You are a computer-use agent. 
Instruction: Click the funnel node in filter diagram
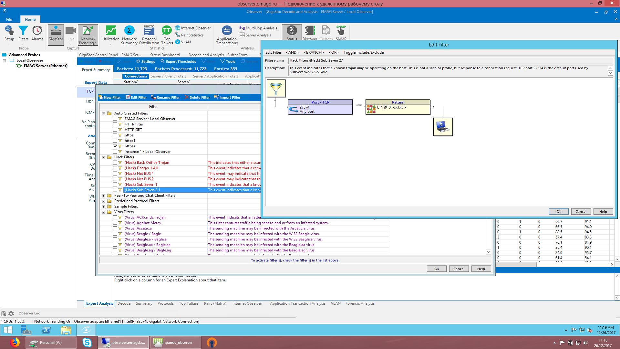pos(276,88)
